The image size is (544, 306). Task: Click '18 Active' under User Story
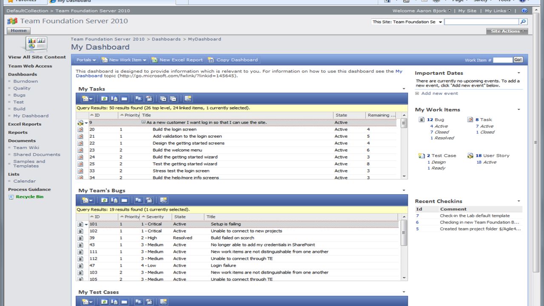(x=486, y=162)
